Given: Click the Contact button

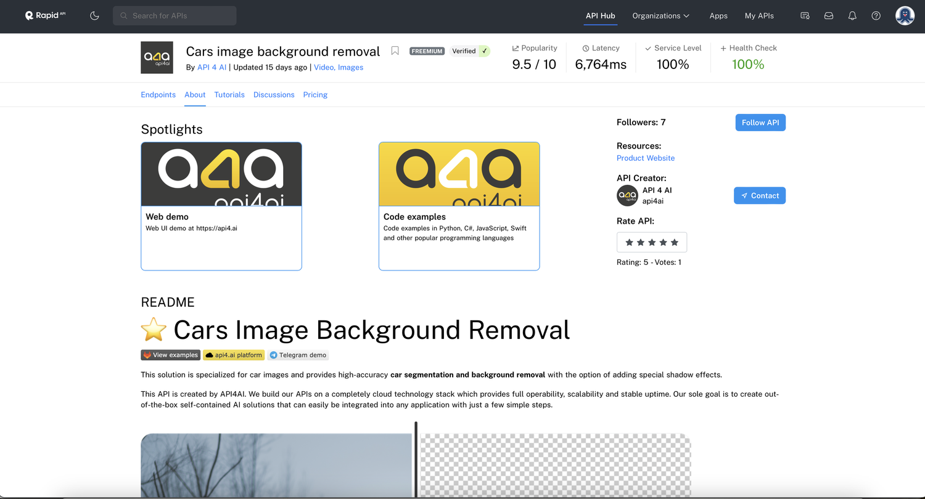Looking at the screenshot, I should coord(760,196).
